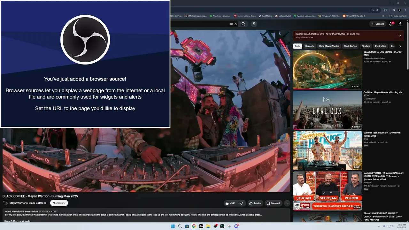Open the 'Soccer Streams Red...' bookmark
409x230 pixels.
245,16
